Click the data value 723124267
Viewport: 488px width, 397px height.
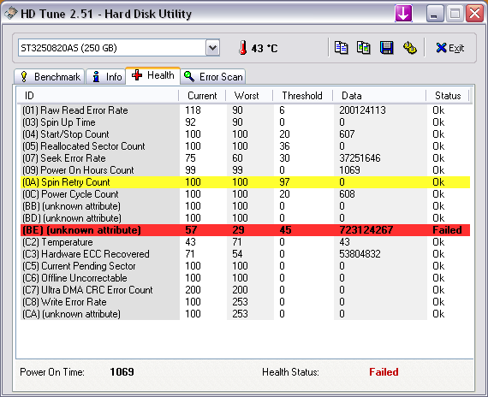[x=366, y=230]
